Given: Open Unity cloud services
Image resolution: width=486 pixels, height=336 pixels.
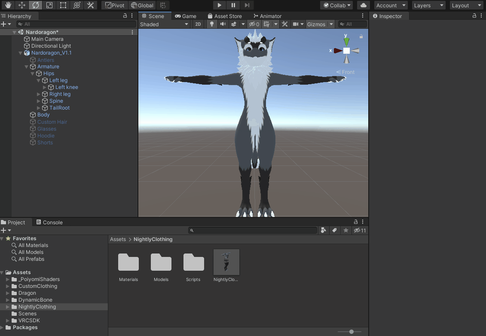Looking at the screenshot, I should pos(363,5).
